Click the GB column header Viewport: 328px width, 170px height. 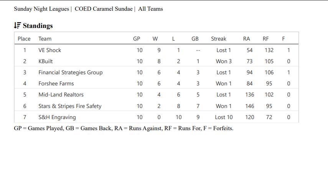coord(195,39)
